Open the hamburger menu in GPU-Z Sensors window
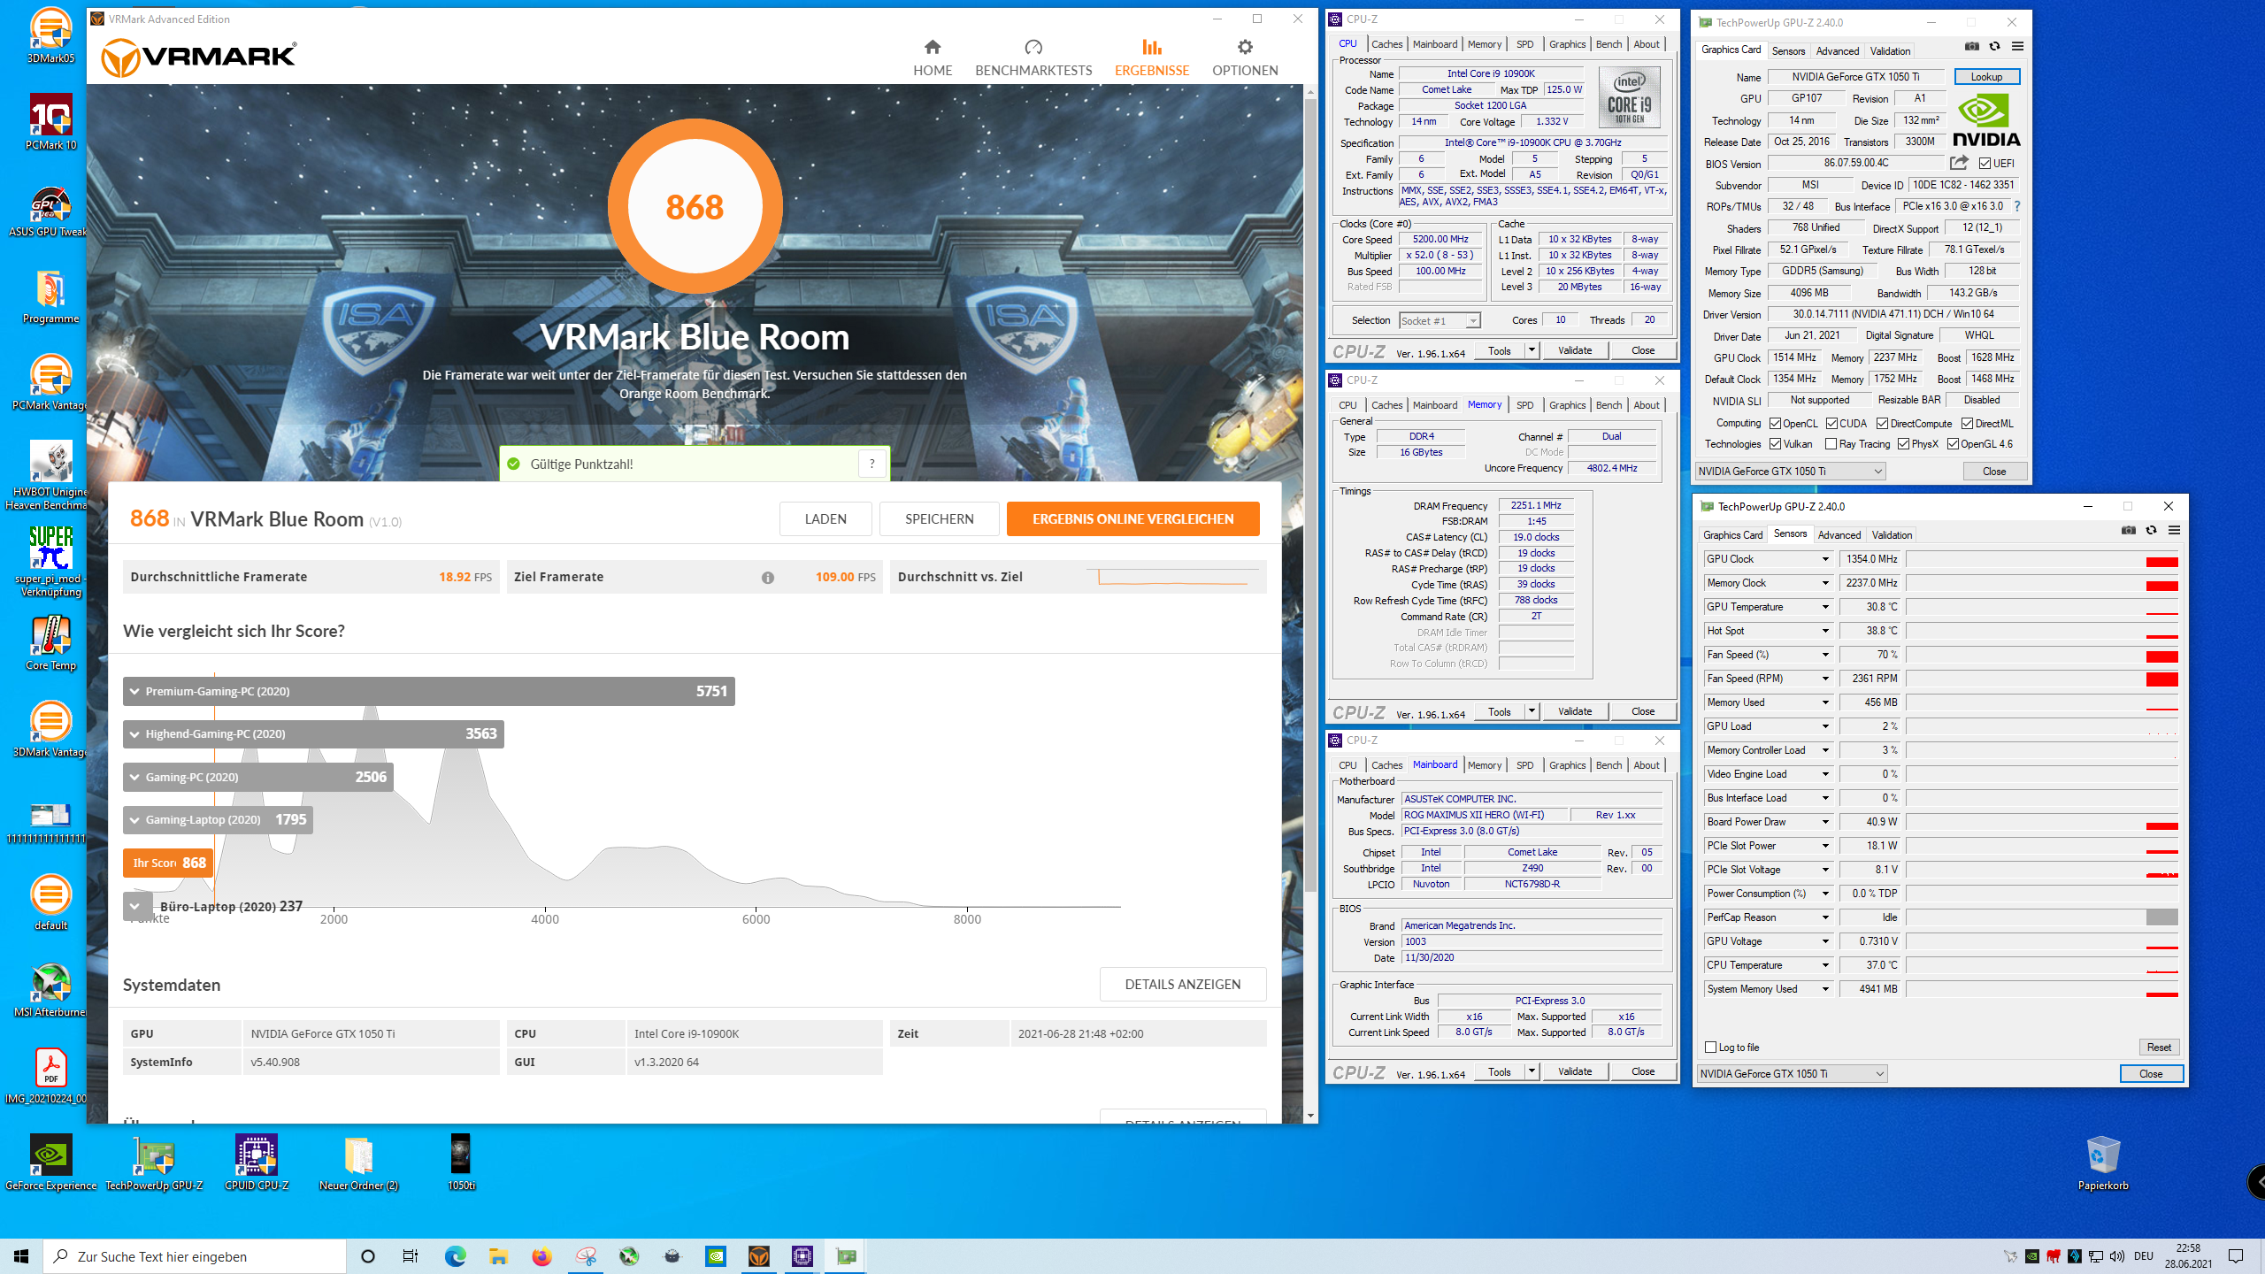 [2174, 531]
